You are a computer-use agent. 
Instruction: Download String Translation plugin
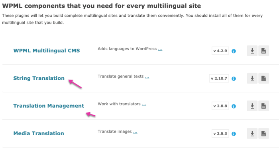252,78
